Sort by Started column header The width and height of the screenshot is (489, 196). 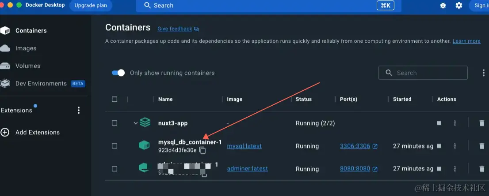tap(402, 99)
